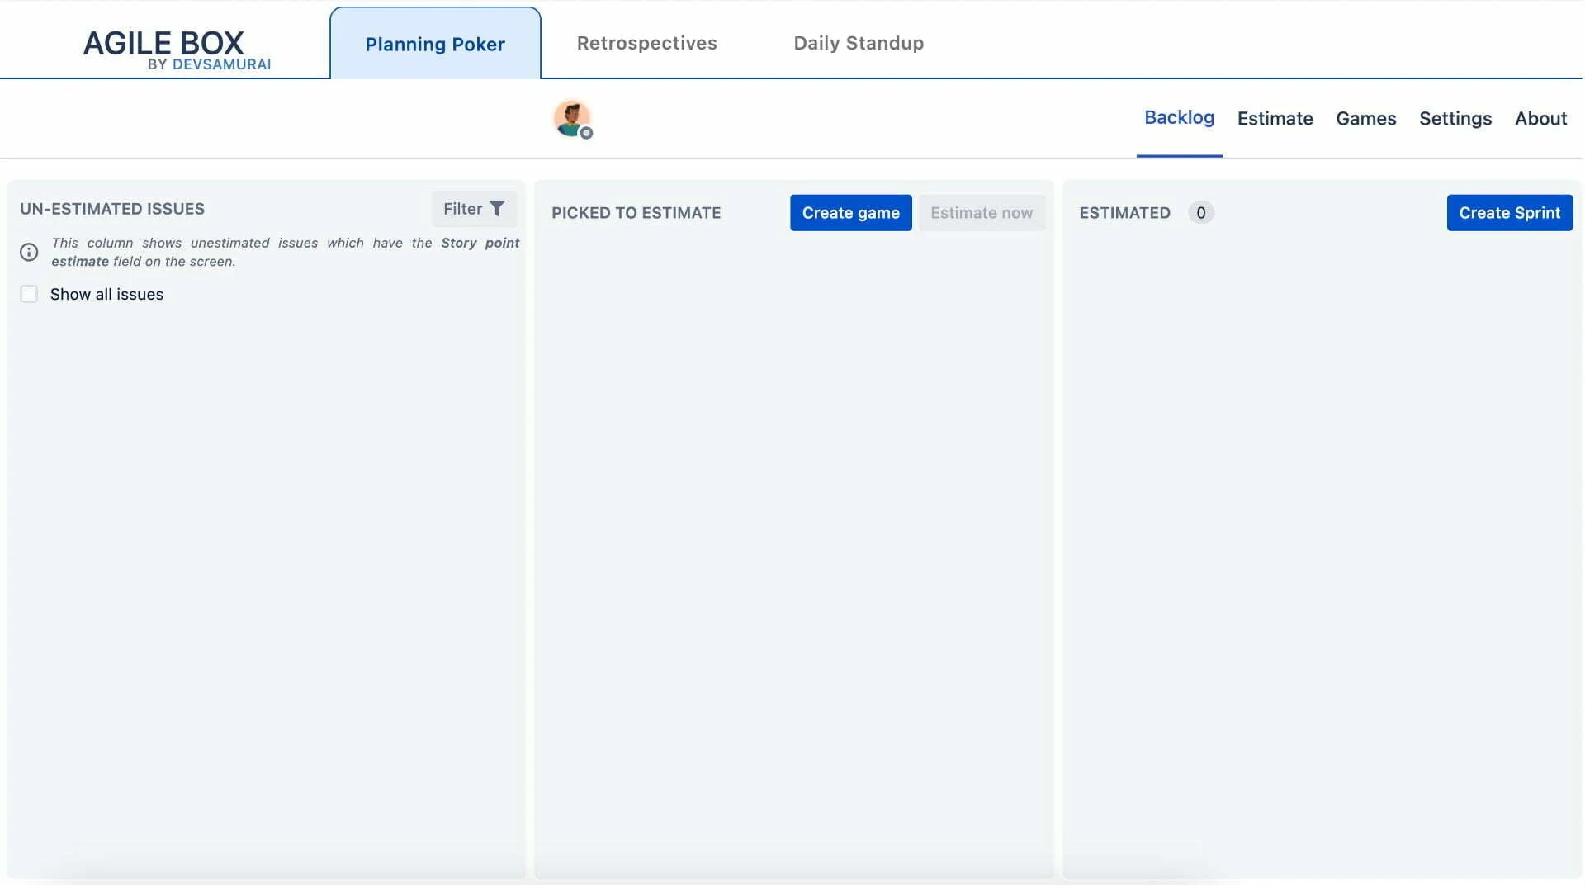Image resolution: width=1585 pixels, height=885 pixels.
Task: Switch to the Planning Poker tab
Action: click(x=435, y=44)
